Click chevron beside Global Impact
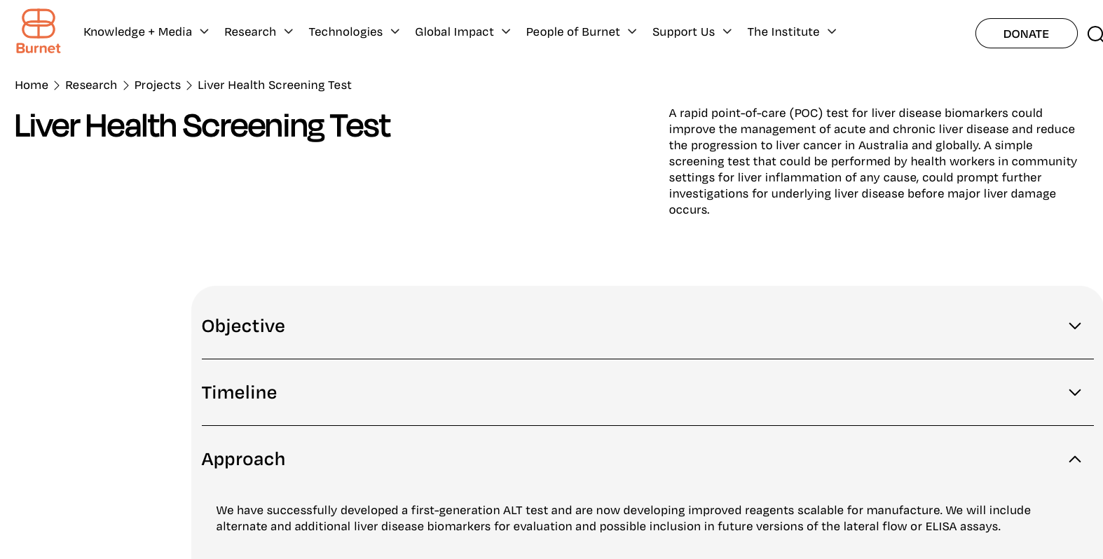The width and height of the screenshot is (1103, 559). (506, 32)
